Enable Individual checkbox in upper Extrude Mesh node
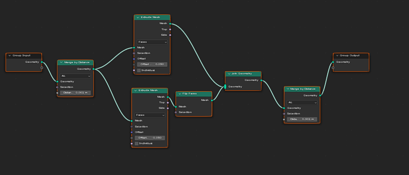The height and width of the screenshot is (175, 409). (139, 70)
